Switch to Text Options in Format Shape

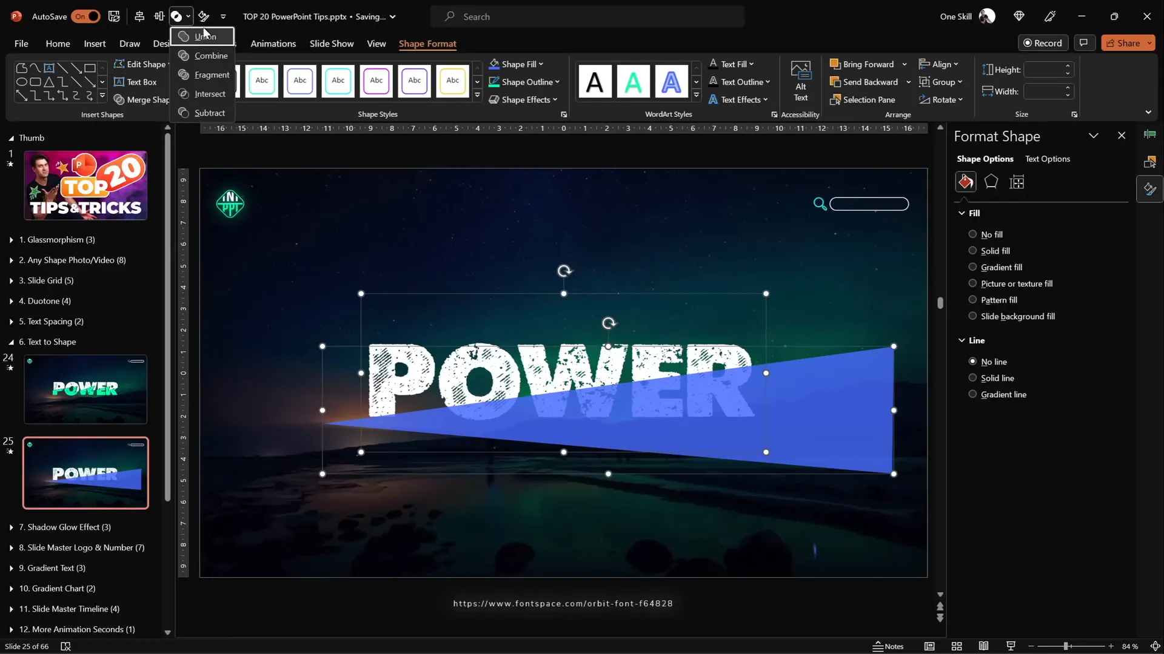[x=1047, y=159]
